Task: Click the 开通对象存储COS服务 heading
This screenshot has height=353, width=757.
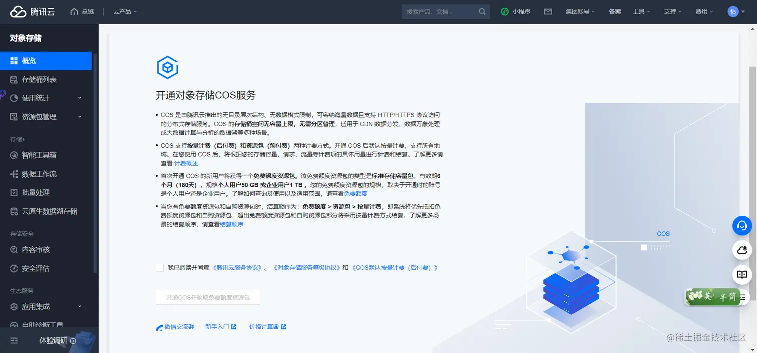Action: [x=206, y=95]
